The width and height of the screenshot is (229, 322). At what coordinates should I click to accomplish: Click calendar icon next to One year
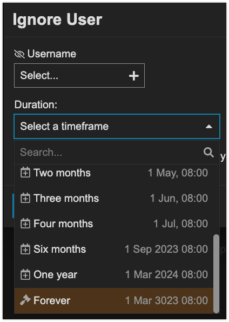[25, 274]
